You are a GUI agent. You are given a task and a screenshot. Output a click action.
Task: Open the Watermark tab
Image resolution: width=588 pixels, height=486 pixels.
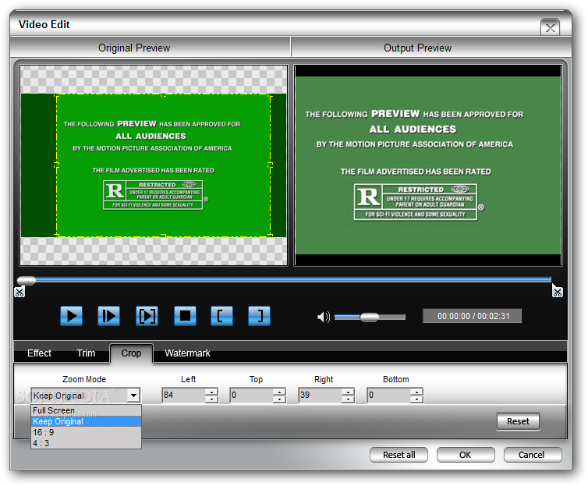[x=187, y=353]
